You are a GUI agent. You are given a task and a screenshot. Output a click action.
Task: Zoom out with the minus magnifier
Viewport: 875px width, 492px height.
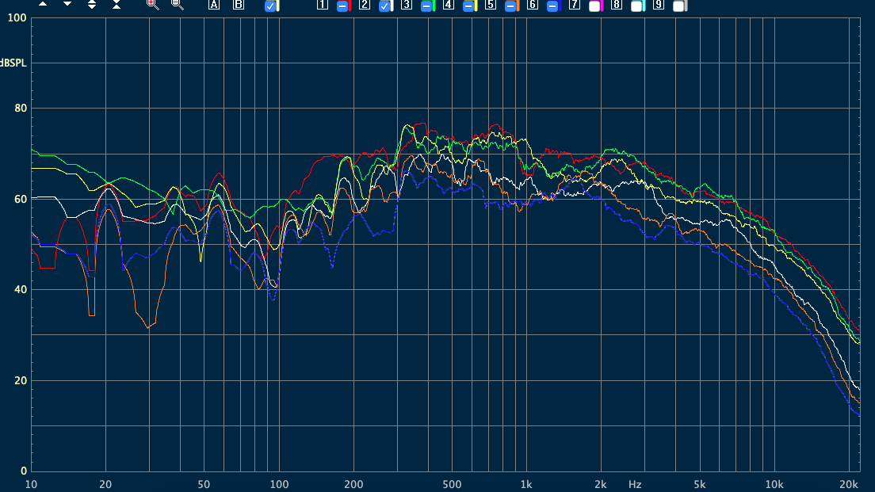pyautogui.click(x=177, y=5)
